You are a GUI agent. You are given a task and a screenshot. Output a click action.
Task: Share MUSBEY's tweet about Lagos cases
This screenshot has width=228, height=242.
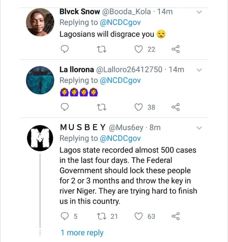tap(175, 216)
